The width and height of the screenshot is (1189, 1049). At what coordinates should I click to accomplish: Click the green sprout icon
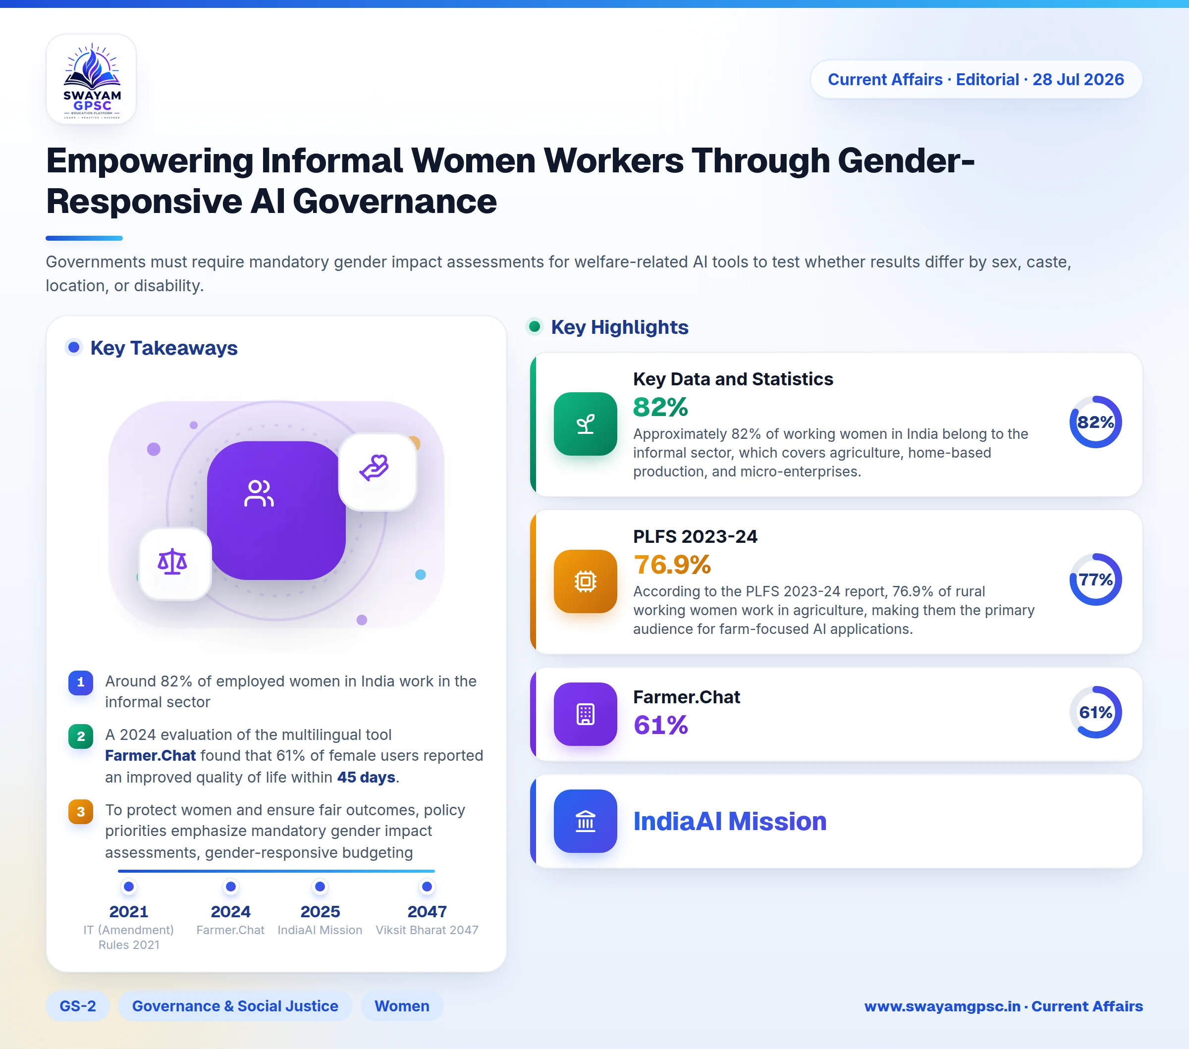(x=585, y=424)
